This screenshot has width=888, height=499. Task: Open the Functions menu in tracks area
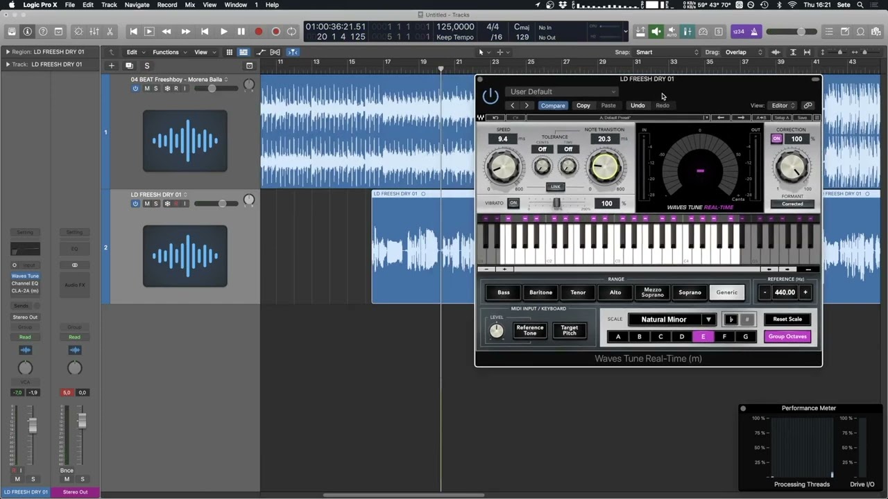[169, 52]
